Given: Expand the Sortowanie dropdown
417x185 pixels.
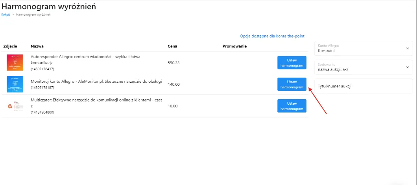Looking at the screenshot, I should 363,67.
